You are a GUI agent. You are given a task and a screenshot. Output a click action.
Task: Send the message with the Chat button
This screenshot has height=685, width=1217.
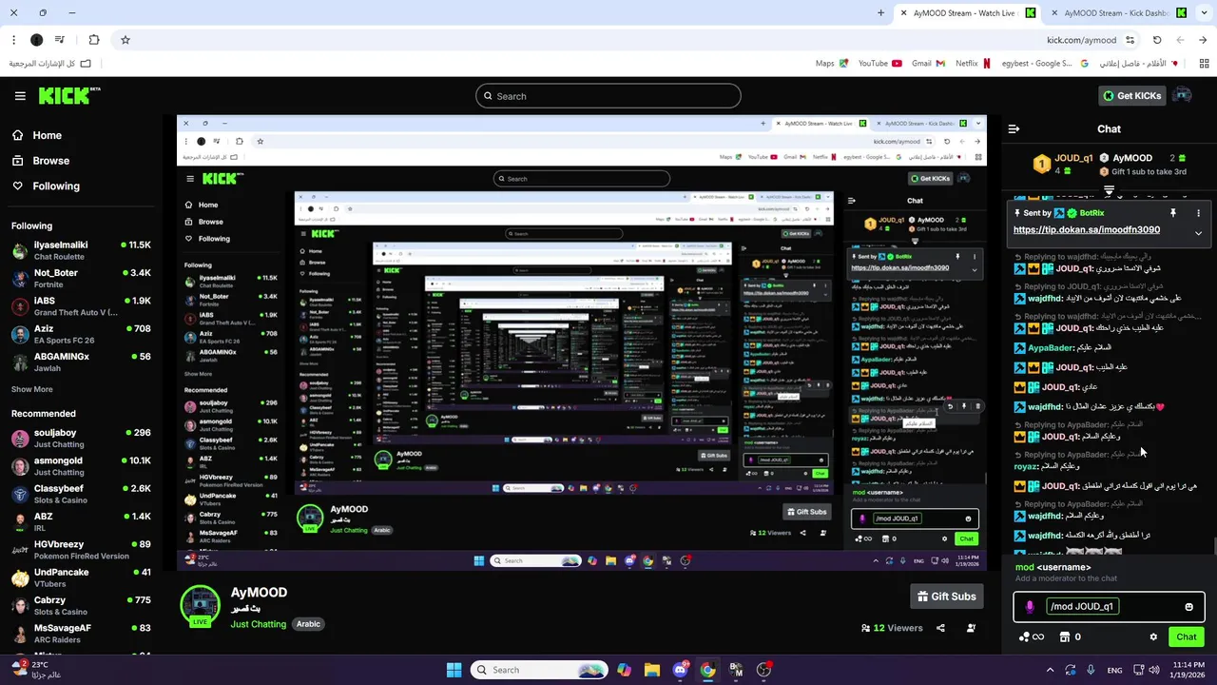tap(1187, 637)
